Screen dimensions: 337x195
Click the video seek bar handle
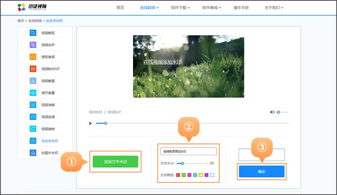106,123
